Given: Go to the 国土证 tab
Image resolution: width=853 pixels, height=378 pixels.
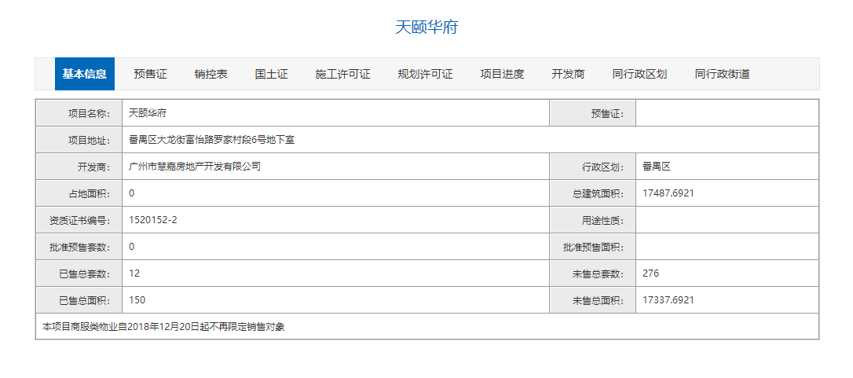Looking at the screenshot, I should 272,74.
